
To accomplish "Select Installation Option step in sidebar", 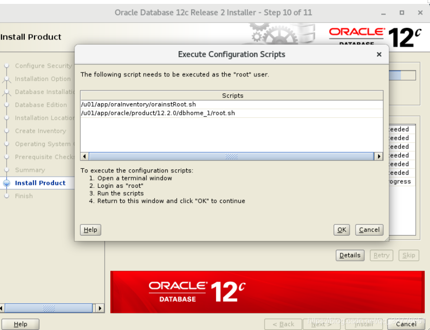I will point(43,79).
